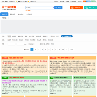Image resolution: width=97 pixels, height=97 pixels.
Task: Click the orange 发布信息 button with edit icon
Action: tap(76, 8)
